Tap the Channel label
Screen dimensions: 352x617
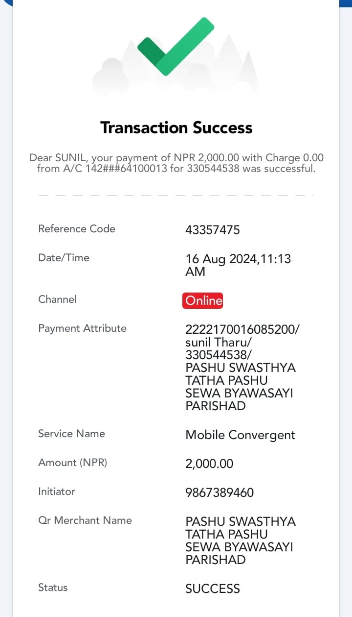point(58,299)
